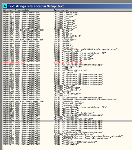The image size is (132, 150).
Task: Select the red Initial CPU selection row
Action: pos(67,63)
